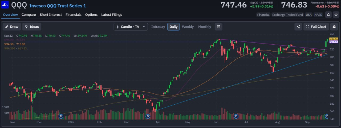Open the Ideas button
Viewport: 341px width, 128px height.
pyautogui.click(x=32, y=27)
